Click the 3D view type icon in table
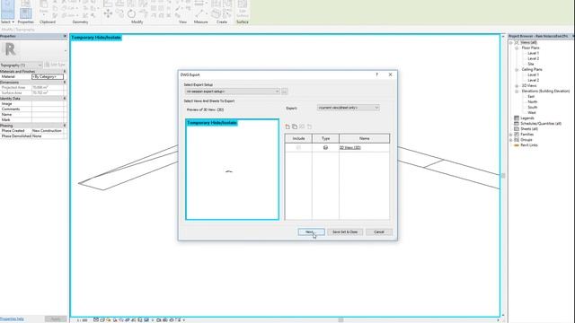This screenshot has width=575, height=323. [x=325, y=147]
